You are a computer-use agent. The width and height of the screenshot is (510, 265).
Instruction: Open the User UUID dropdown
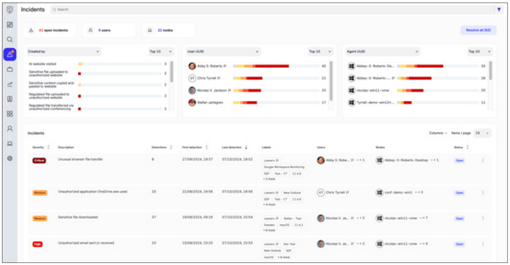(x=223, y=51)
